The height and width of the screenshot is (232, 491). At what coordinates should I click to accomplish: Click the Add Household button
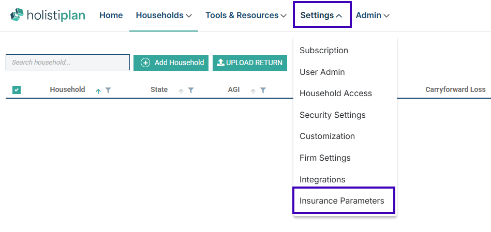click(x=171, y=63)
